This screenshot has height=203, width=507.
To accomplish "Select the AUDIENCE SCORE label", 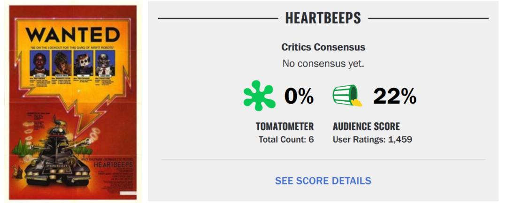I will pos(366,127).
